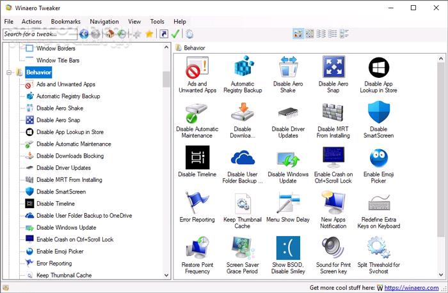Open Disable Timeline tile
Image resolution: width=448 pixels, height=293 pixels.
(197, 162)
